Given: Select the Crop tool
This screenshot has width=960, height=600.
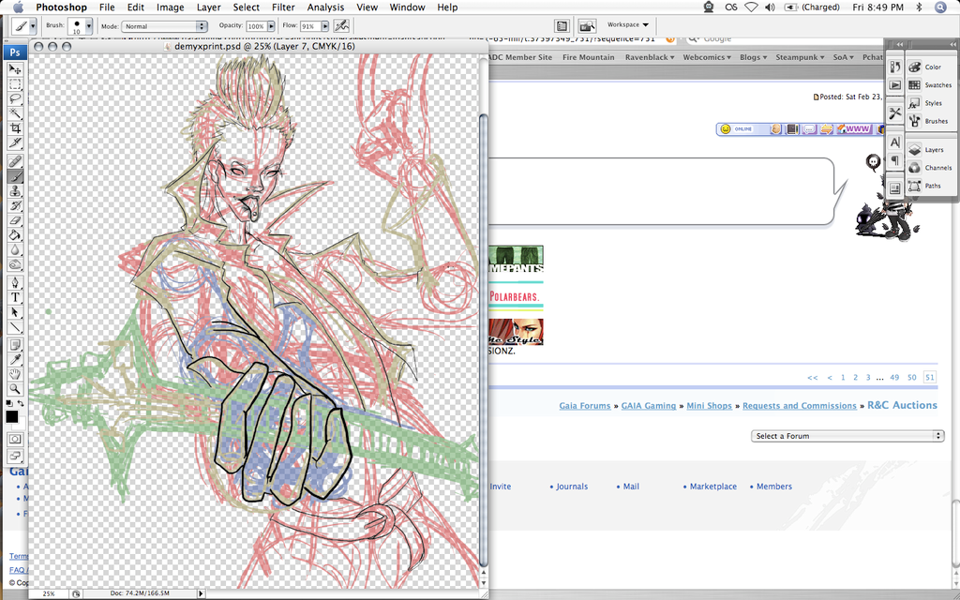Looking at the screenshot, I should click(15, 127).
